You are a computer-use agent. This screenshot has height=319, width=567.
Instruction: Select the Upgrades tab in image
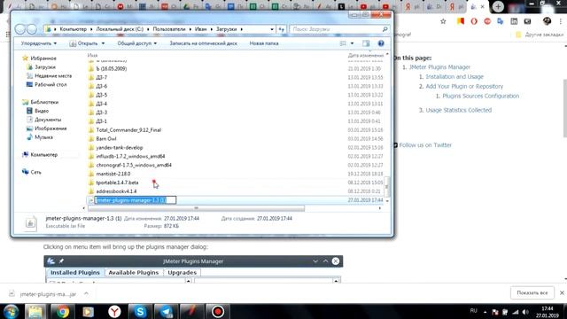click(182, 272)
